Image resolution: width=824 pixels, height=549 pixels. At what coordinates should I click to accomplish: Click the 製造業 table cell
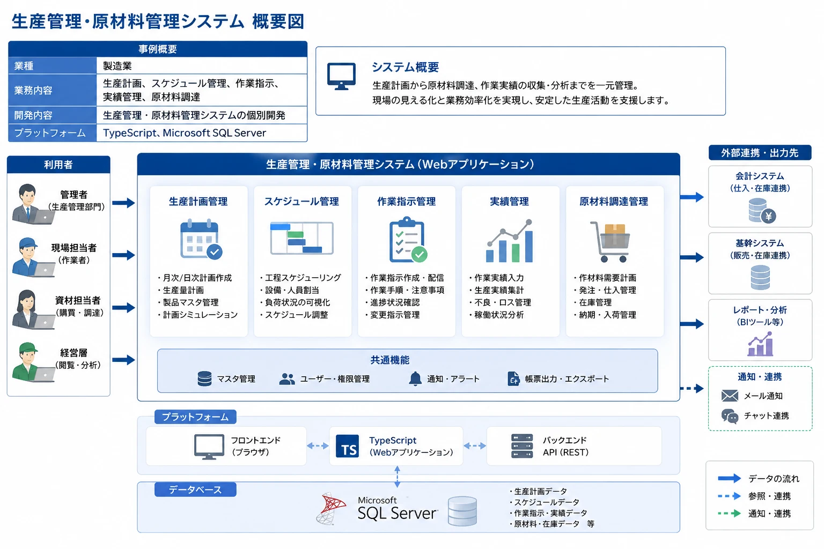point(202,65)
